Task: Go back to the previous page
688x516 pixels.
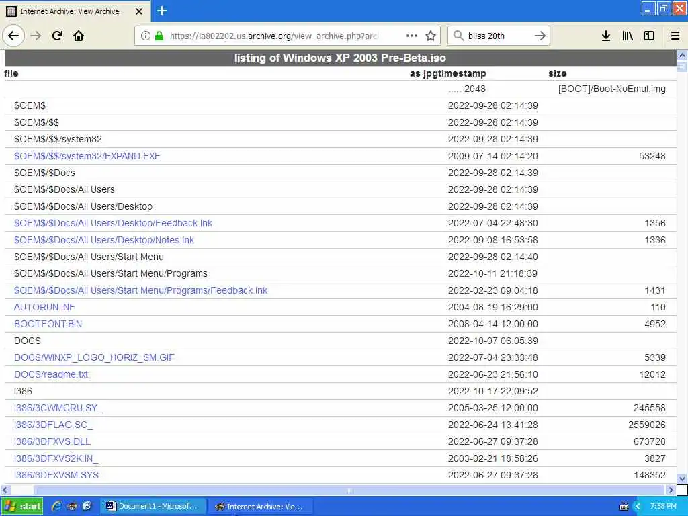Action: pyautogui.click(x=13, y=36)
